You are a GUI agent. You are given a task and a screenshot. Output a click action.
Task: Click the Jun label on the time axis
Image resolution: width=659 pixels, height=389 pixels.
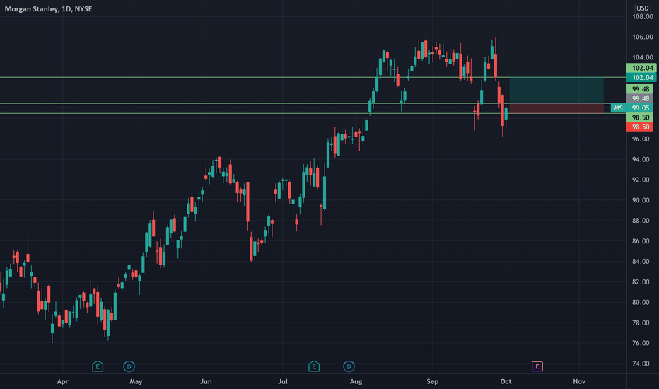pyautogui.click(x=206, y=381)
